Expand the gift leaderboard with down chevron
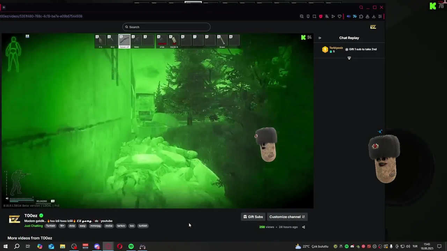Viewport: 447px width, 251px height. (349, 58)
